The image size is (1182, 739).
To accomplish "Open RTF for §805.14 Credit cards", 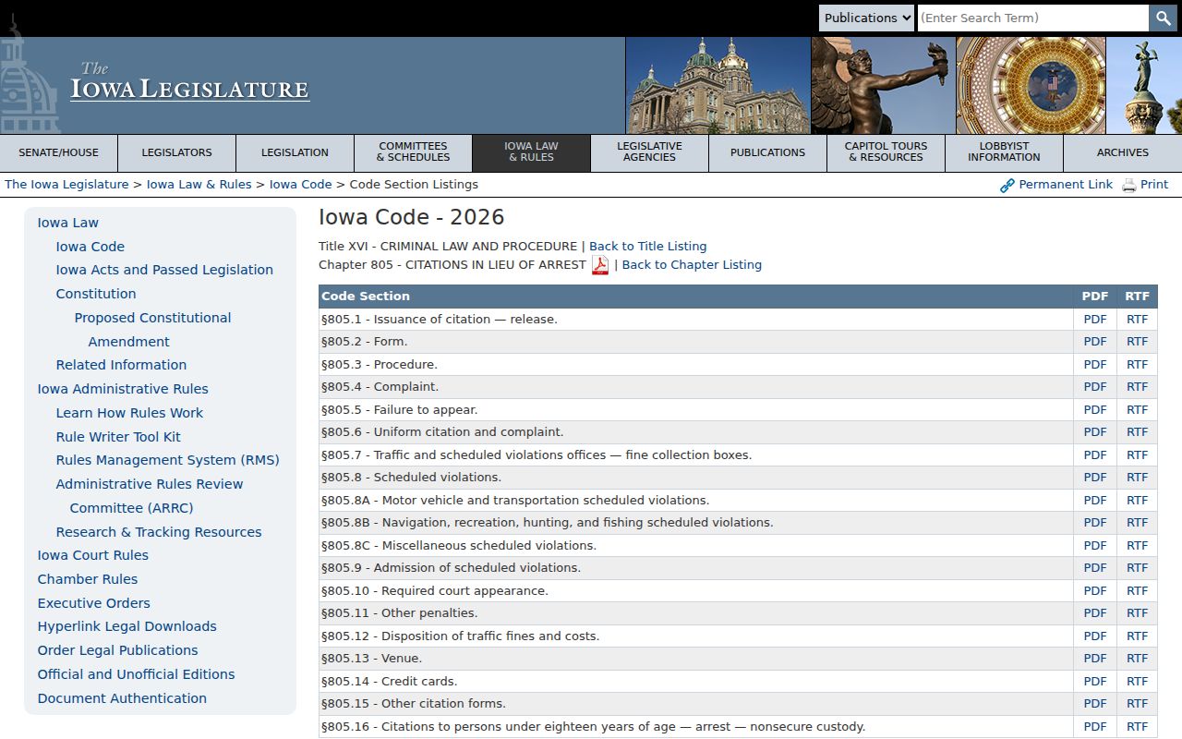I will (1138, 682).
